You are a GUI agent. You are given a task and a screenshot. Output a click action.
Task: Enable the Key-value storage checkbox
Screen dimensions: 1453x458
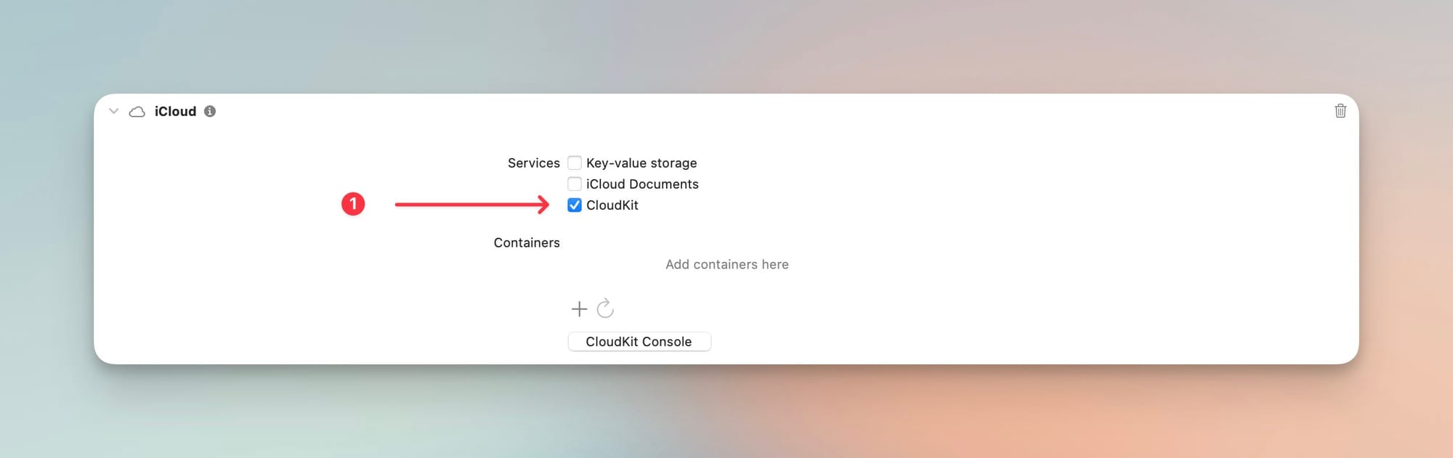click(575, 163)
